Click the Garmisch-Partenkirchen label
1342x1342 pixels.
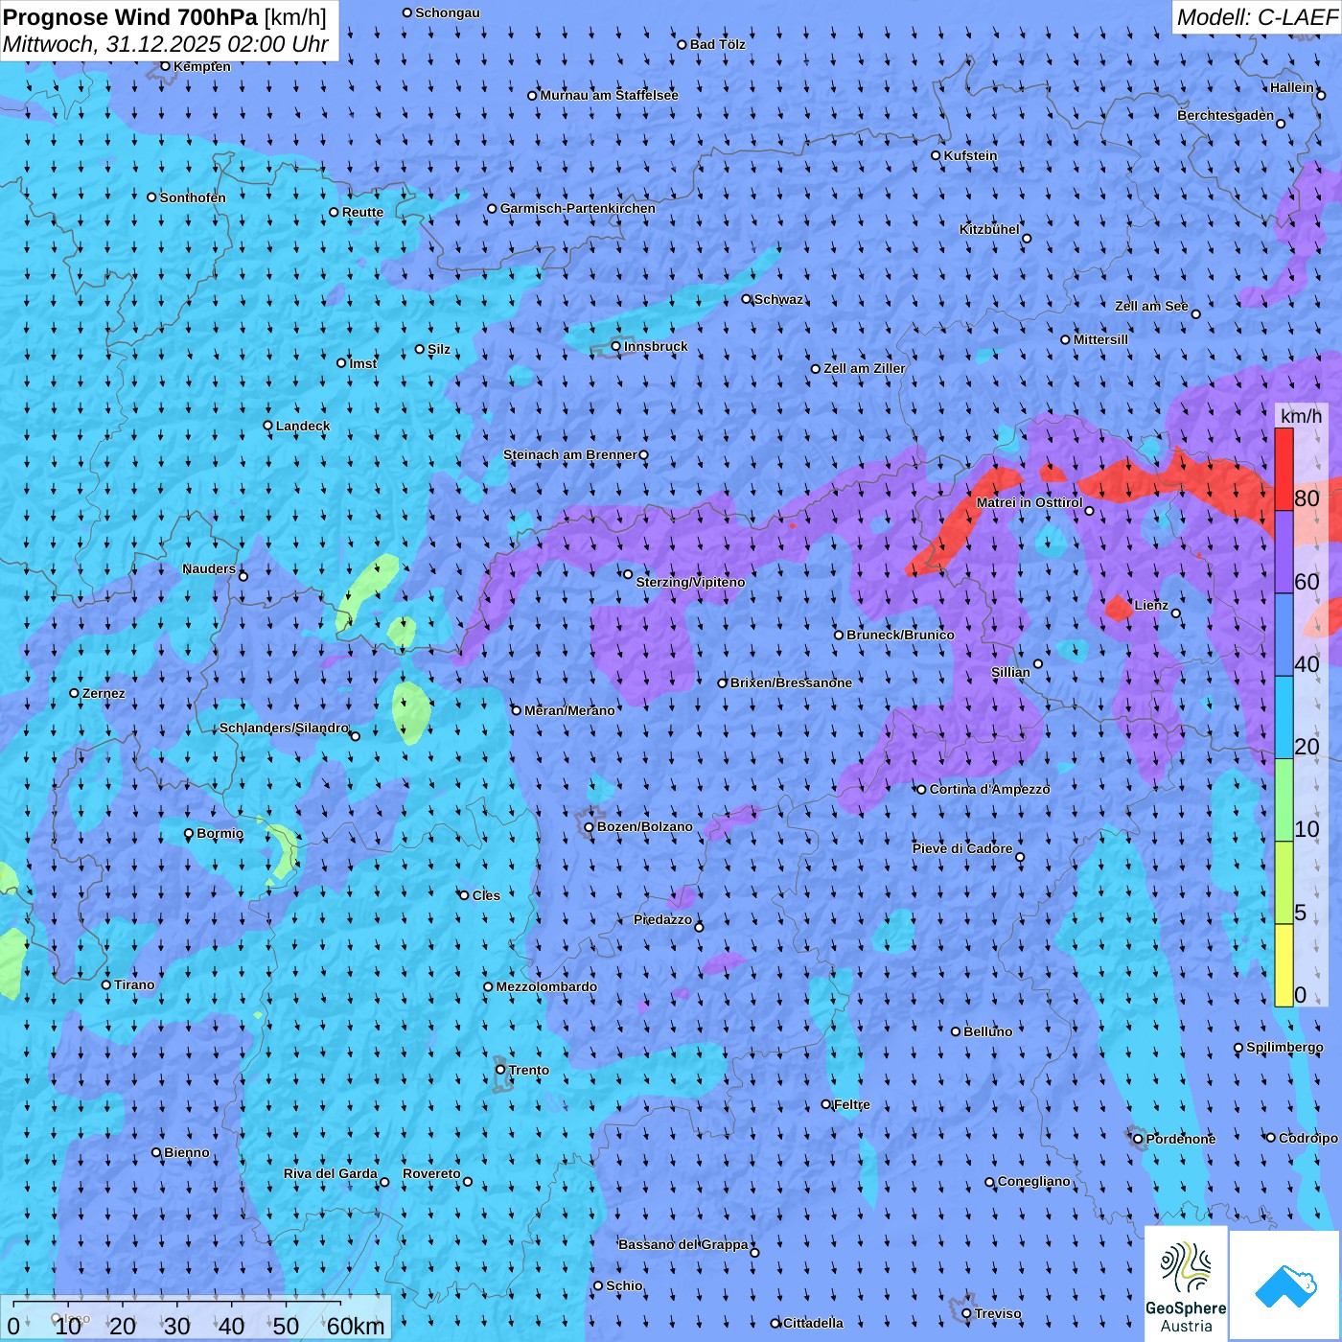pos(578,208)
